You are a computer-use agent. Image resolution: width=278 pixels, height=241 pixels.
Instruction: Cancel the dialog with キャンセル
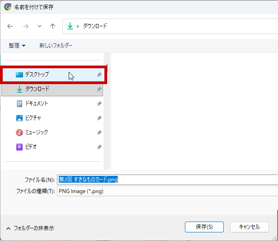(x=249, y=227)
